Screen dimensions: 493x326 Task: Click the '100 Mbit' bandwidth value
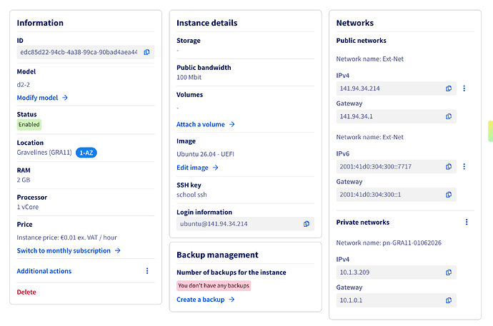coord(189,77)
